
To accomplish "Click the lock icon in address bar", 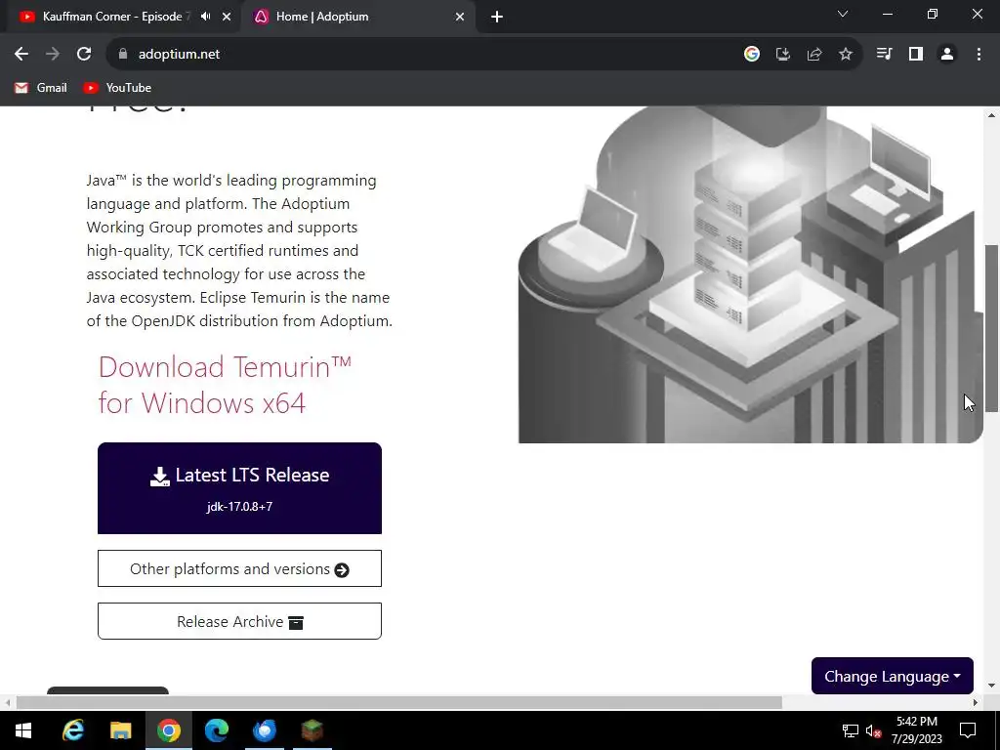I will (123, 55).
